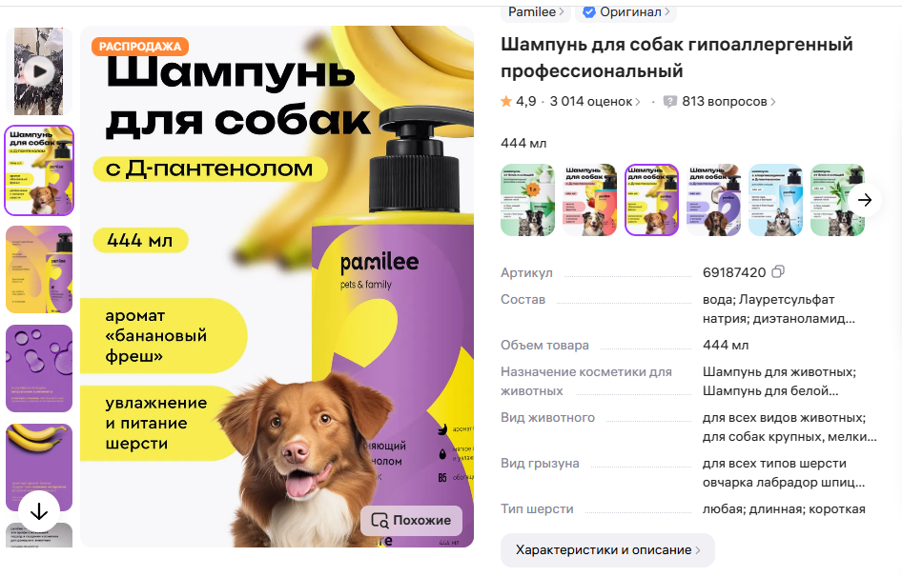Open the Pamilee brand chip
The image size is (902, 577).
tap(536, 12)
